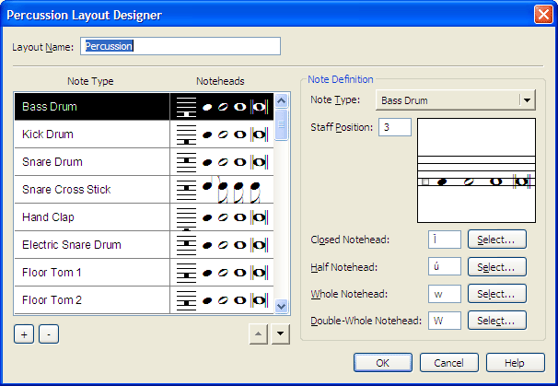Screen dimensions: 558x386
Task: Click the Staff Position input field
Action: [394, 127]
